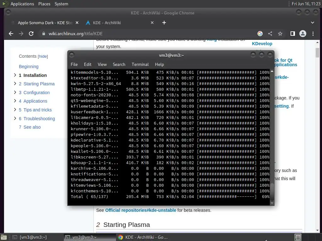Go to 1 Installation in contents
322x241 pixels.
33,75
